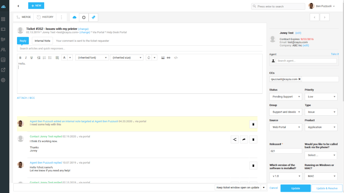
Task: Select the Reply tab
Action: pyautogui.click(x=23, y=40)
